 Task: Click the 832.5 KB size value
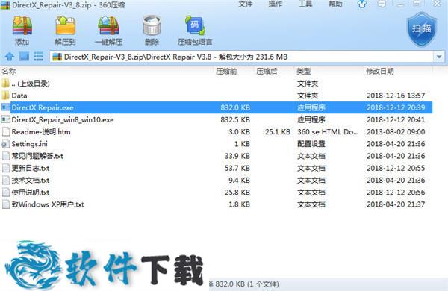(235, 119)
